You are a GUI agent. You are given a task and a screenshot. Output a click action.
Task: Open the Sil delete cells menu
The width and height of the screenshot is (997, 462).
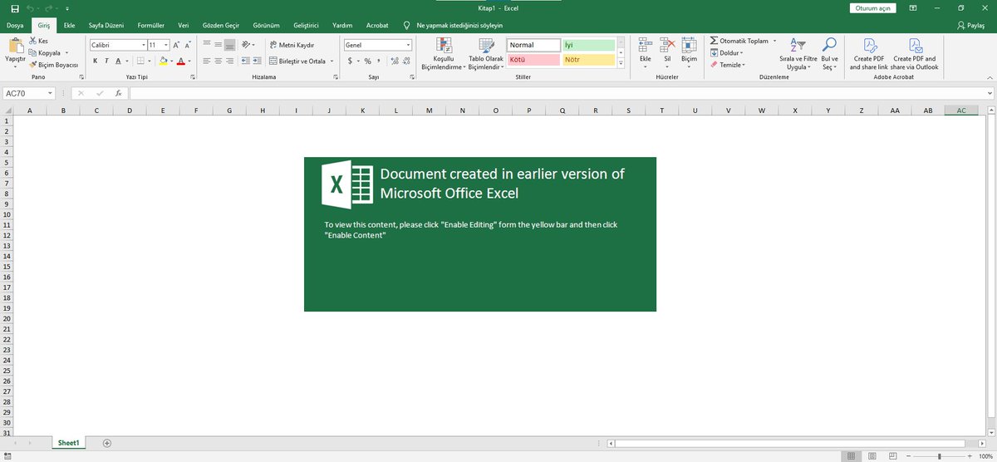[x=667, y=54]
